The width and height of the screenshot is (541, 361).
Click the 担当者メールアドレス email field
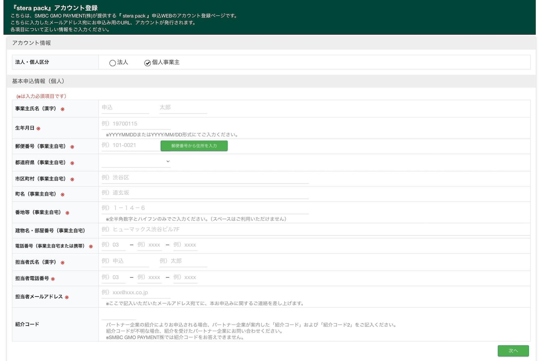pyautogui.click(x=136, y=292)
